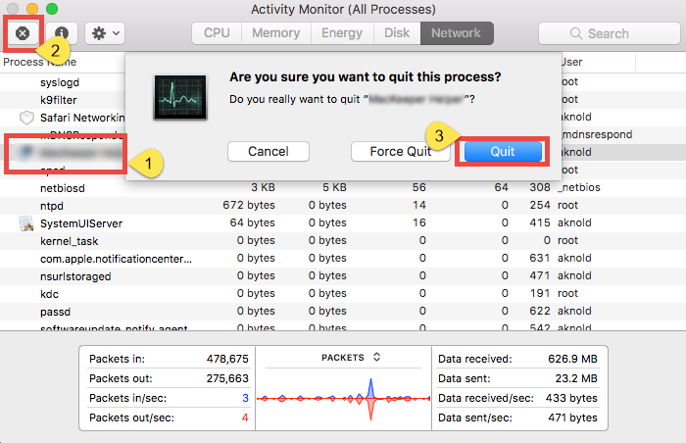
Task: Click the packets activity graph
Action: (343, 398)
